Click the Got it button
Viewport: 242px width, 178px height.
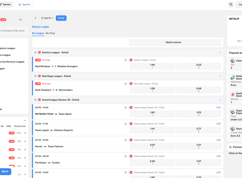coord(5,172)
